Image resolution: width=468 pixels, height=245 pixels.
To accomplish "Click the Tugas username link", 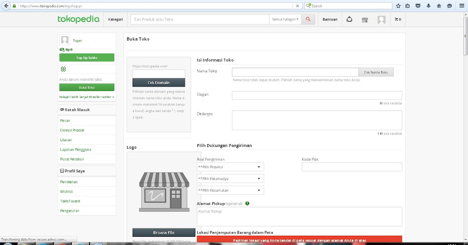I will pyautogui.click(x=77, y=40).
